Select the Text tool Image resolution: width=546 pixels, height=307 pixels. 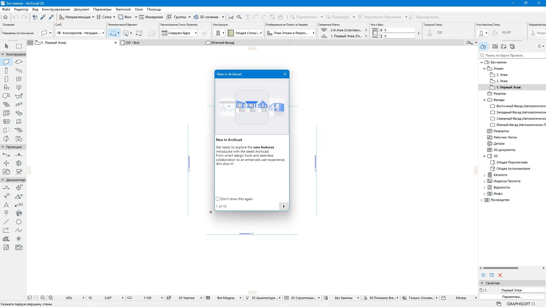point(6,205)
